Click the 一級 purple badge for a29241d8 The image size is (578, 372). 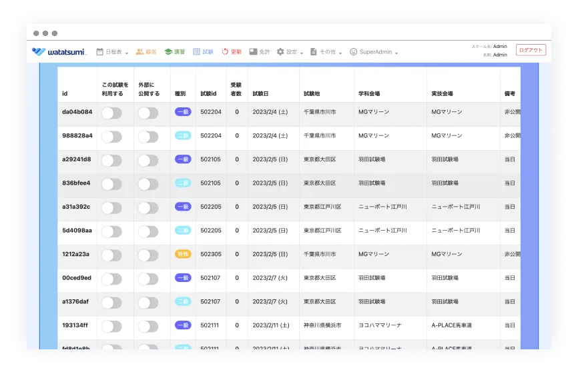[x=182, y=159]
